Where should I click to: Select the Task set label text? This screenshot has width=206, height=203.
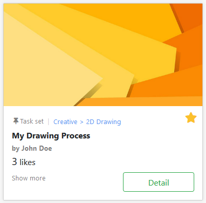point(32,121)
